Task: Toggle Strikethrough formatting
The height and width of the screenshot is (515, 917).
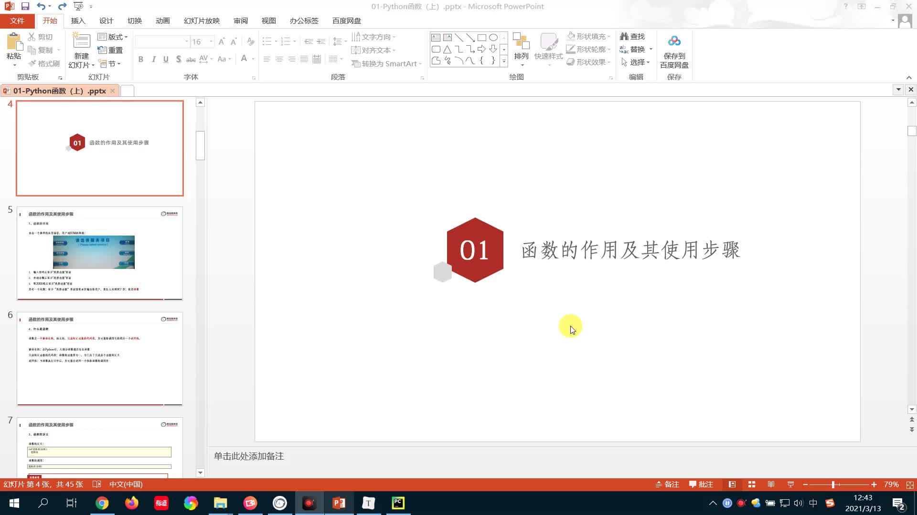Action: 191,59
